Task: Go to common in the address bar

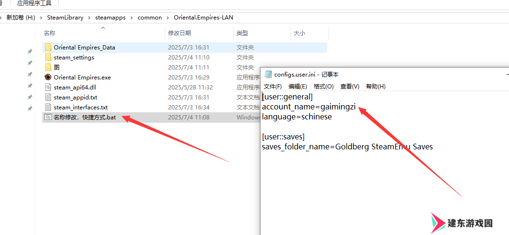Action: [150, 18]
